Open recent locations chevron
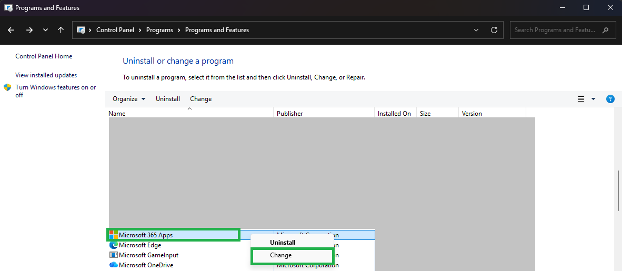This screenshot has height=271, width=622. 45,30
